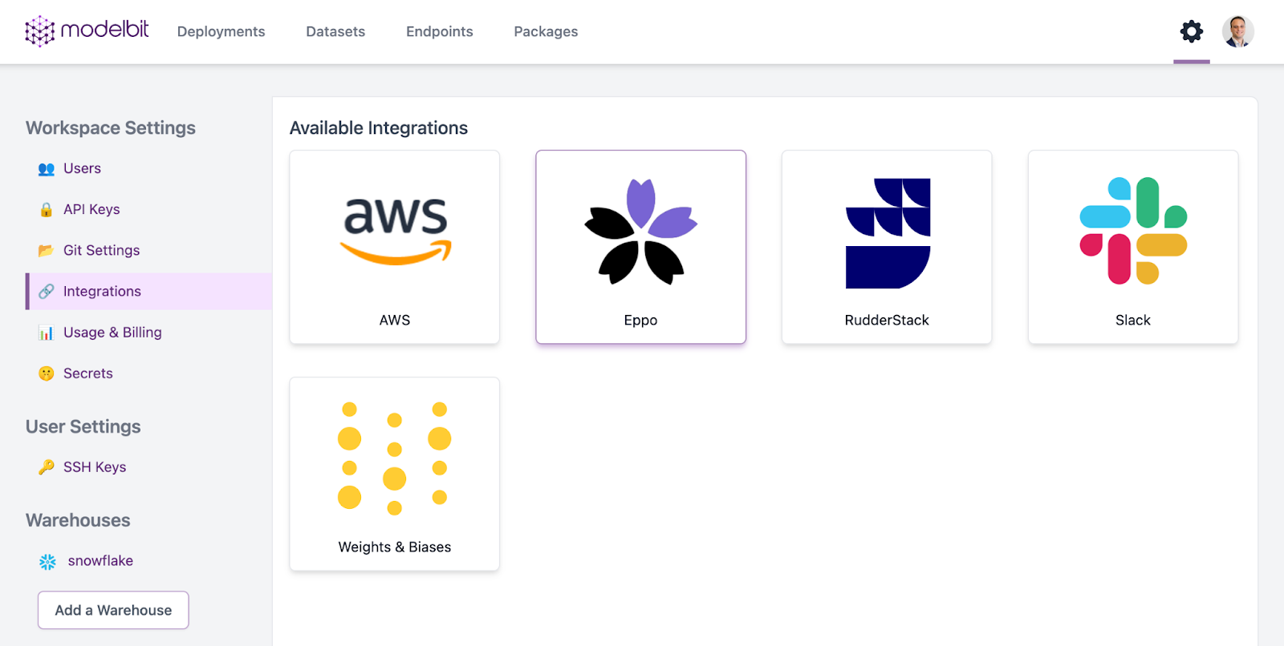Navigate to Endpoints
1284x646 pixels.
(x=440, y=32)
